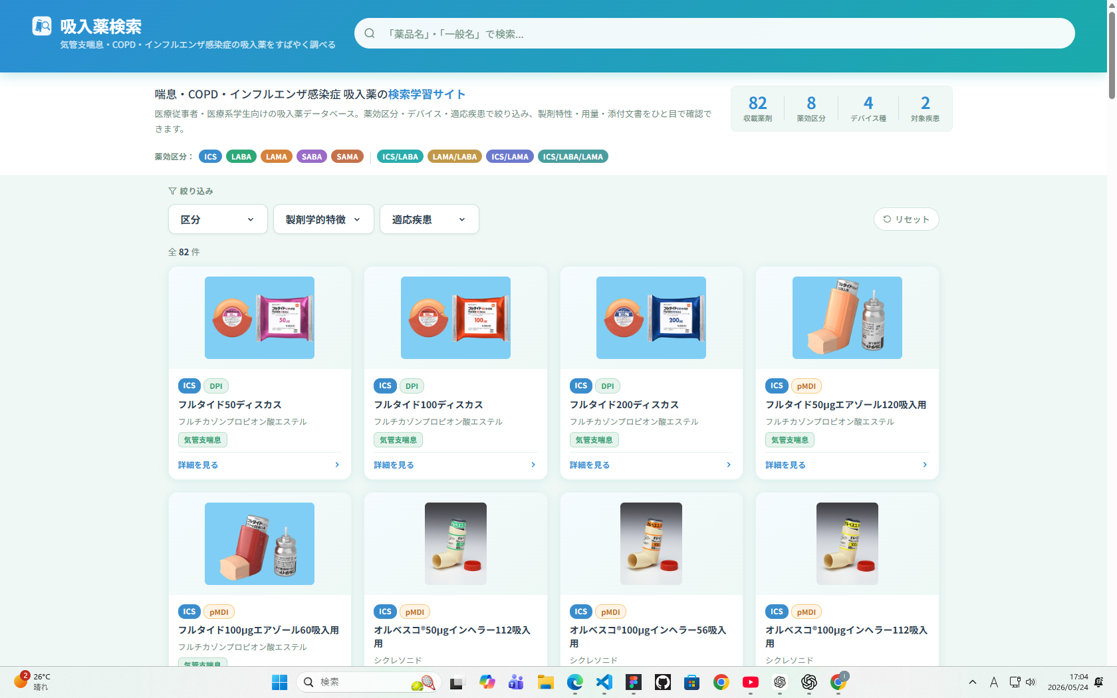Open Microsoft Store from taskbar

692,682
